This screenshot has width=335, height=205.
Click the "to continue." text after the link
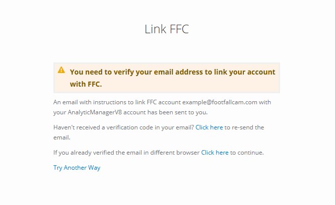pos(247,152)
